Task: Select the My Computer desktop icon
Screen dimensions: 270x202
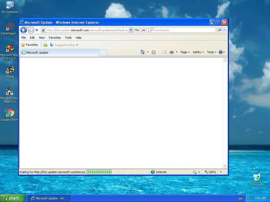Action: point(10,7)
